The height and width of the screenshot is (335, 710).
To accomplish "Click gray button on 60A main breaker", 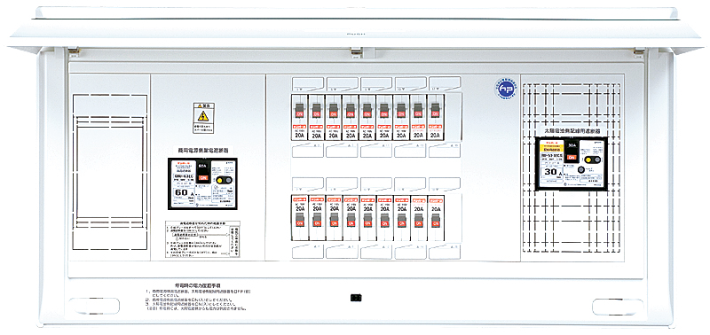I will click(228, 180).
